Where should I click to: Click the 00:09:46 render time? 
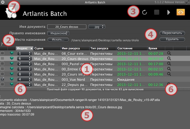(x=156, y=74)
